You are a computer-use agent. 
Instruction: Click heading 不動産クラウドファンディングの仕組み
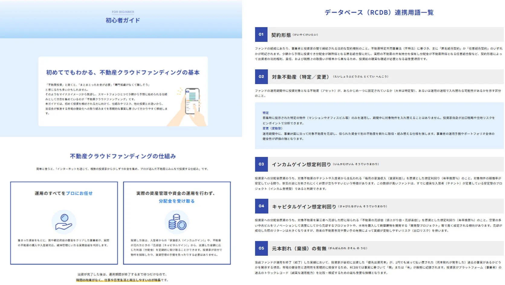[x=123, y=156]
